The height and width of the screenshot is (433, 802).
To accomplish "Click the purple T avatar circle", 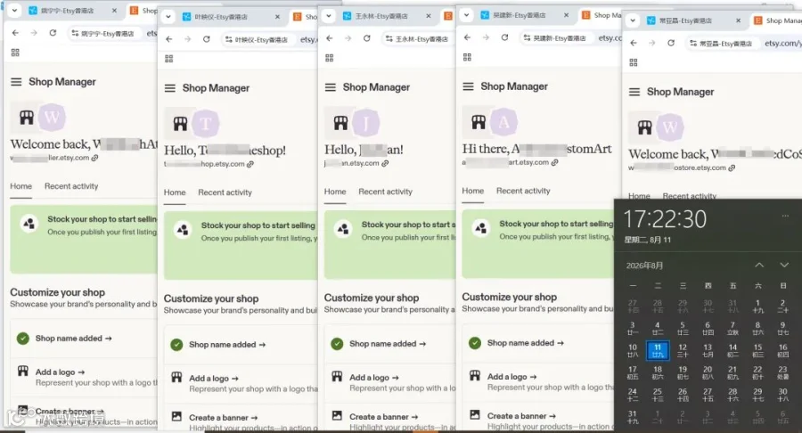I will tap(205, 123).
